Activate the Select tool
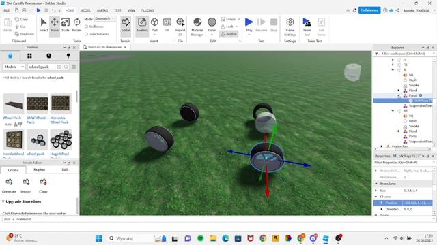The image size is (437, 245). click(44, 24)
